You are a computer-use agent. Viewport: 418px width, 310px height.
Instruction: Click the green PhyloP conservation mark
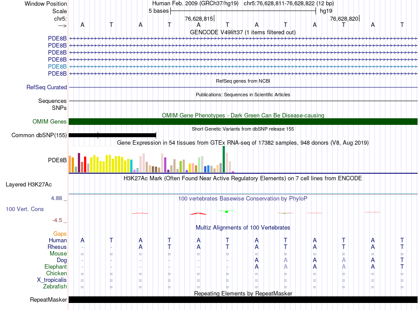[x=227, y=212]
